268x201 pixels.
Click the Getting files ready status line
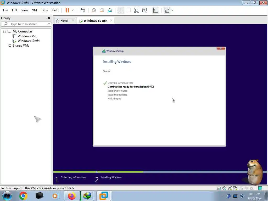pyautogui.click(x=131, y=87)
